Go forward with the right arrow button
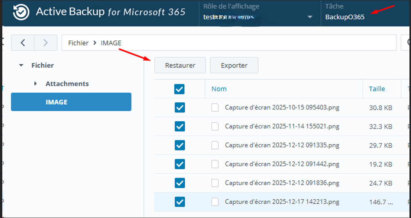 [x=45, y=43]
